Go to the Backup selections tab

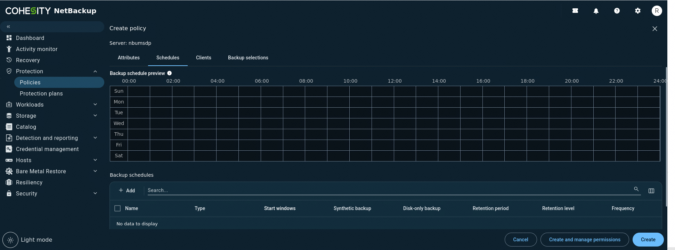[x=248, y=58]
